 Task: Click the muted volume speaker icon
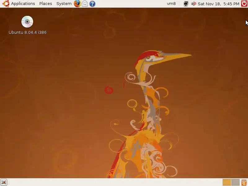point(193,4)
